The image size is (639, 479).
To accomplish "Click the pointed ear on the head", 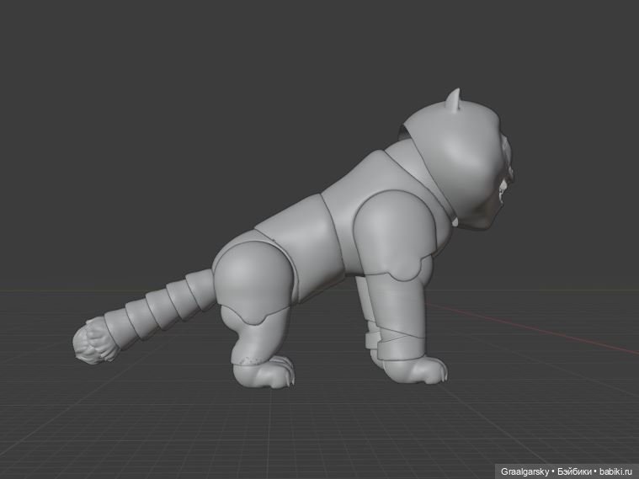I will pyautogui.click(x=453, y=99).
